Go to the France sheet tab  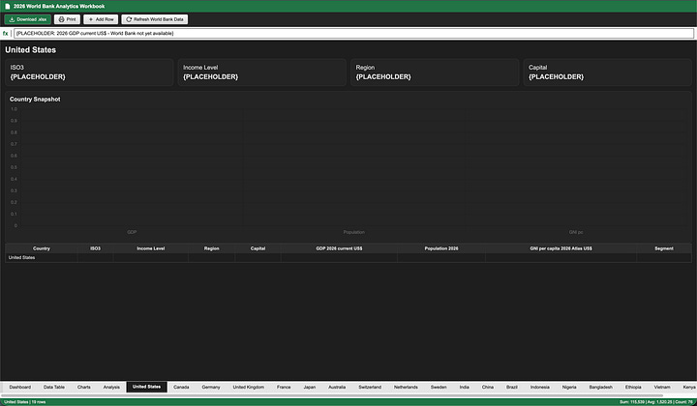(284, 387)
